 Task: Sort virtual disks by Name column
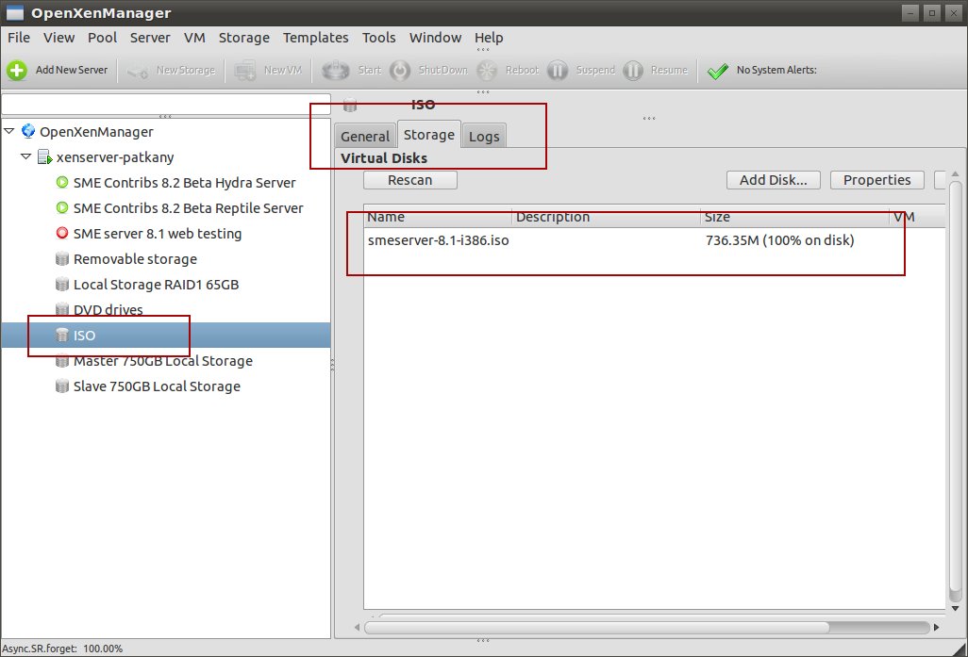pyautogui.click(x=438, y=217)
